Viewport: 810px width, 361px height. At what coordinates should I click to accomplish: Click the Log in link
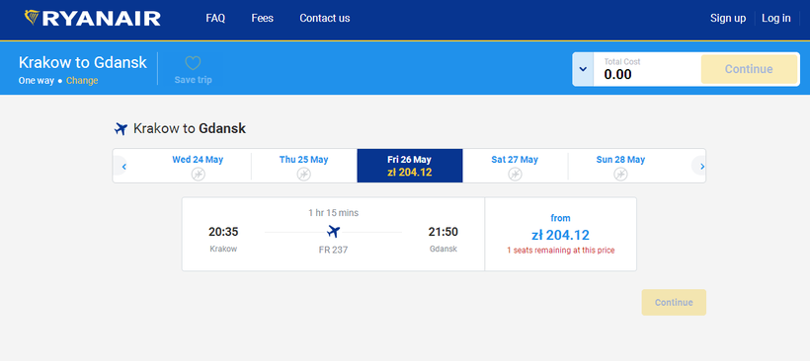775,18
